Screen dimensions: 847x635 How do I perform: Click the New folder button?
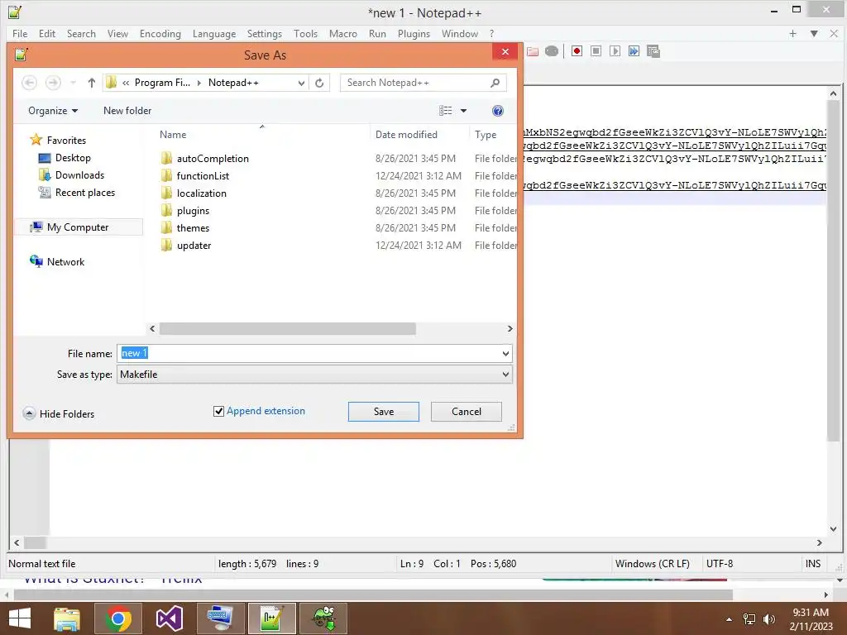(x=127, y=111)
